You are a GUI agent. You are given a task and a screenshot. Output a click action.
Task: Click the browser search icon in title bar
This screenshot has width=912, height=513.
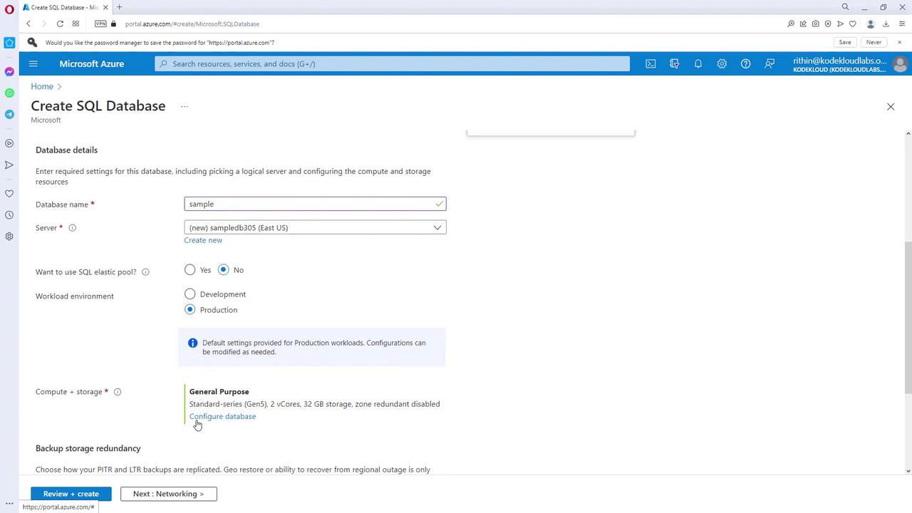tap(846, 7)
